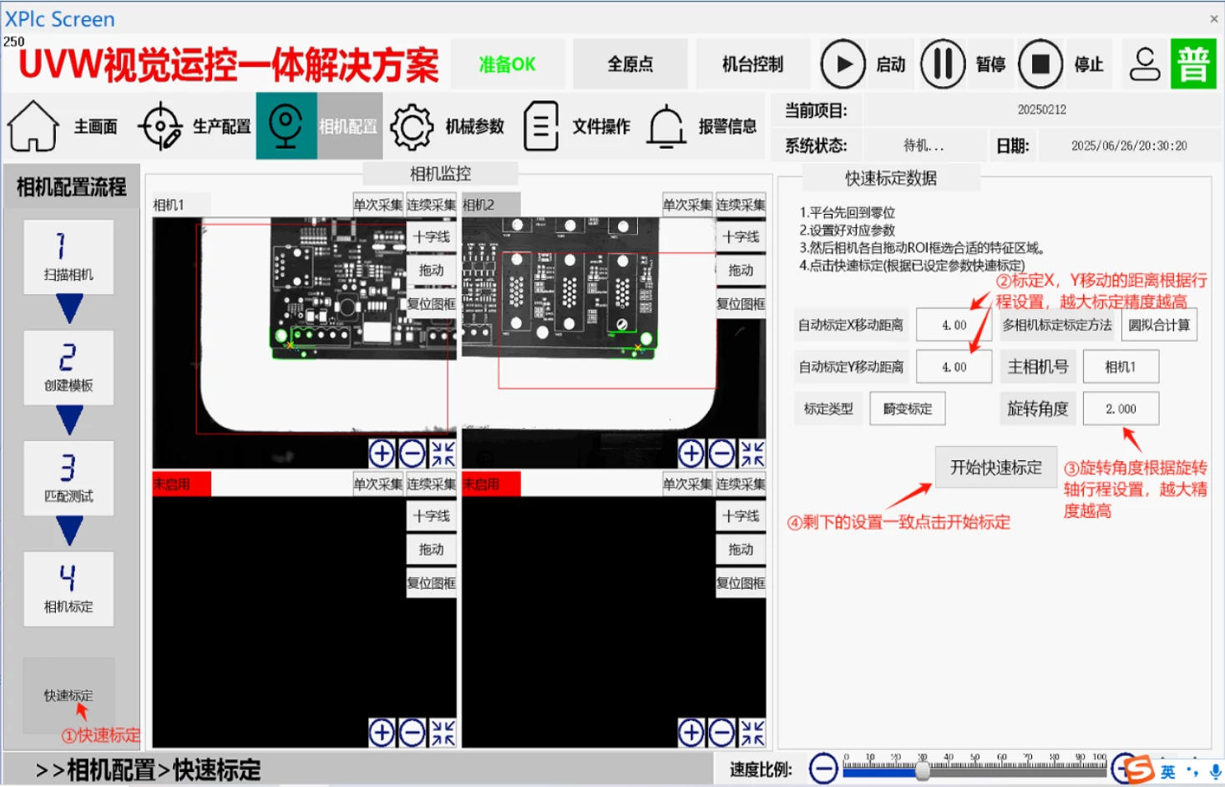Click the 速度比例 slider handle
This screenshot has width=1225, height=787.
[923, 769]
